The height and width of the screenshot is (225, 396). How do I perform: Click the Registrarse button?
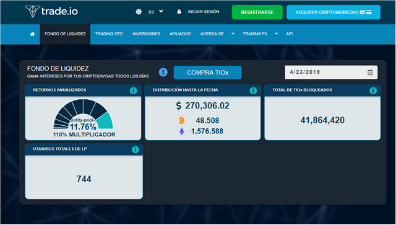coord(257,12)
